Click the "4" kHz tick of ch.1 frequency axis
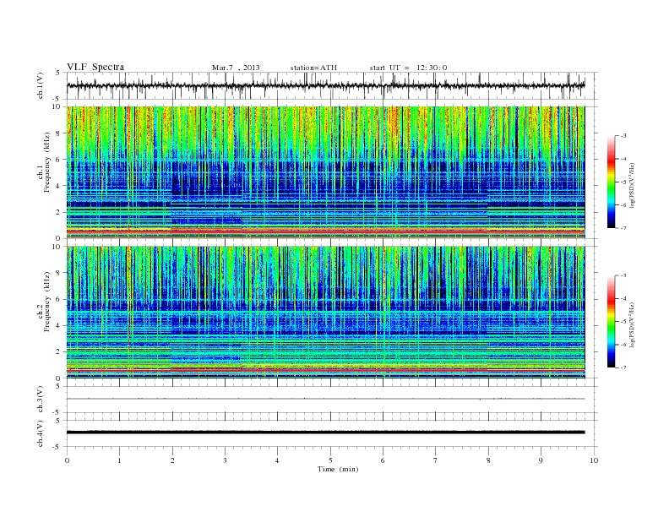Viewport: 669px width, 517px height. [59, 186]
